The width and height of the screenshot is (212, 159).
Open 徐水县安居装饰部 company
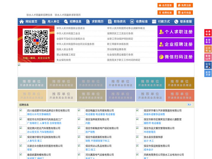pyautogui.click(x=153, y=137)
